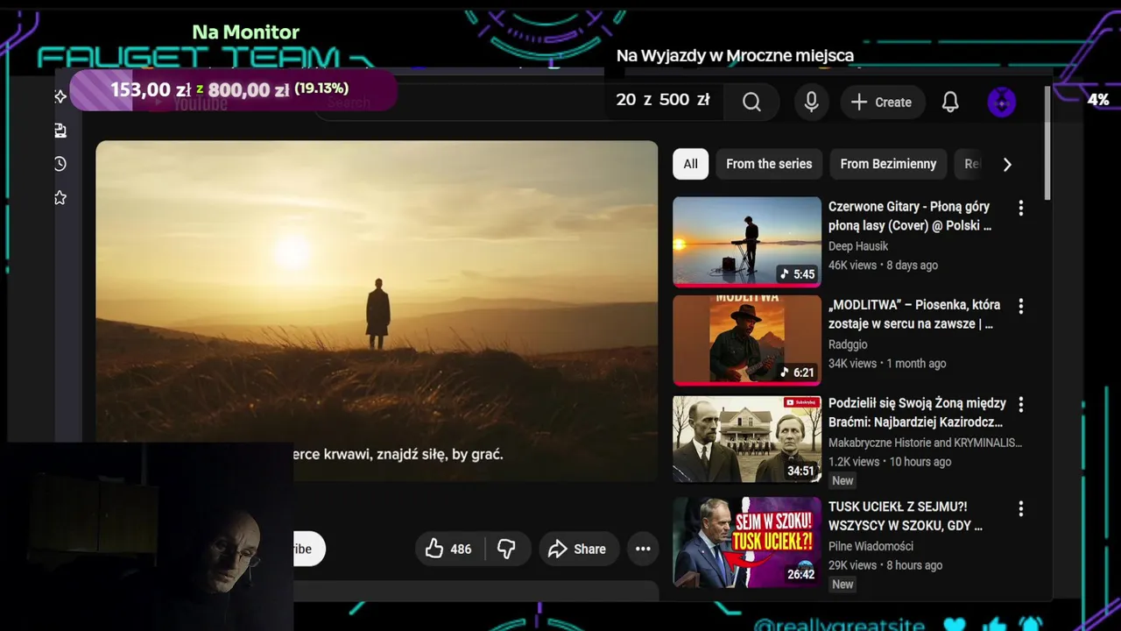Image resolution: width=1121 pixels, height=631 pixels.
Task: Visit the Raddggio channel
Action: pyautogui.click(x=848, y=344)
